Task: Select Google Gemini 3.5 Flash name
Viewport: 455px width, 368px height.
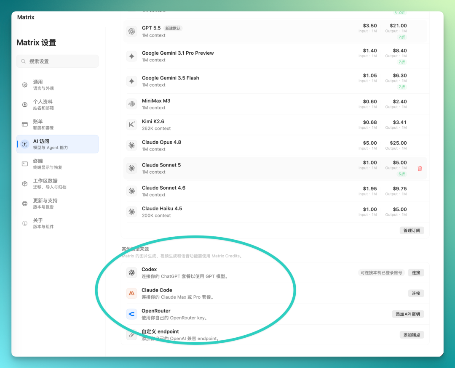Action: click(170, 78)
